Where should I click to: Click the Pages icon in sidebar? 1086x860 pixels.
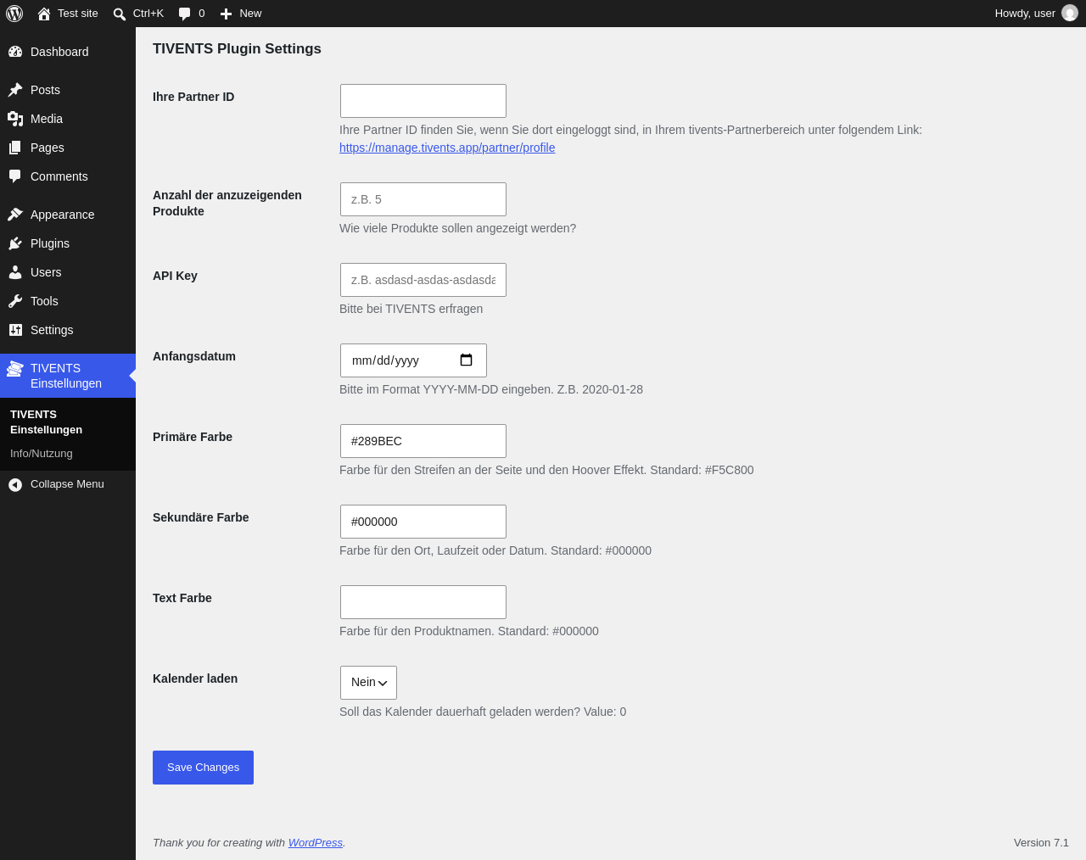pyautogui.click(x=15, y=148)
